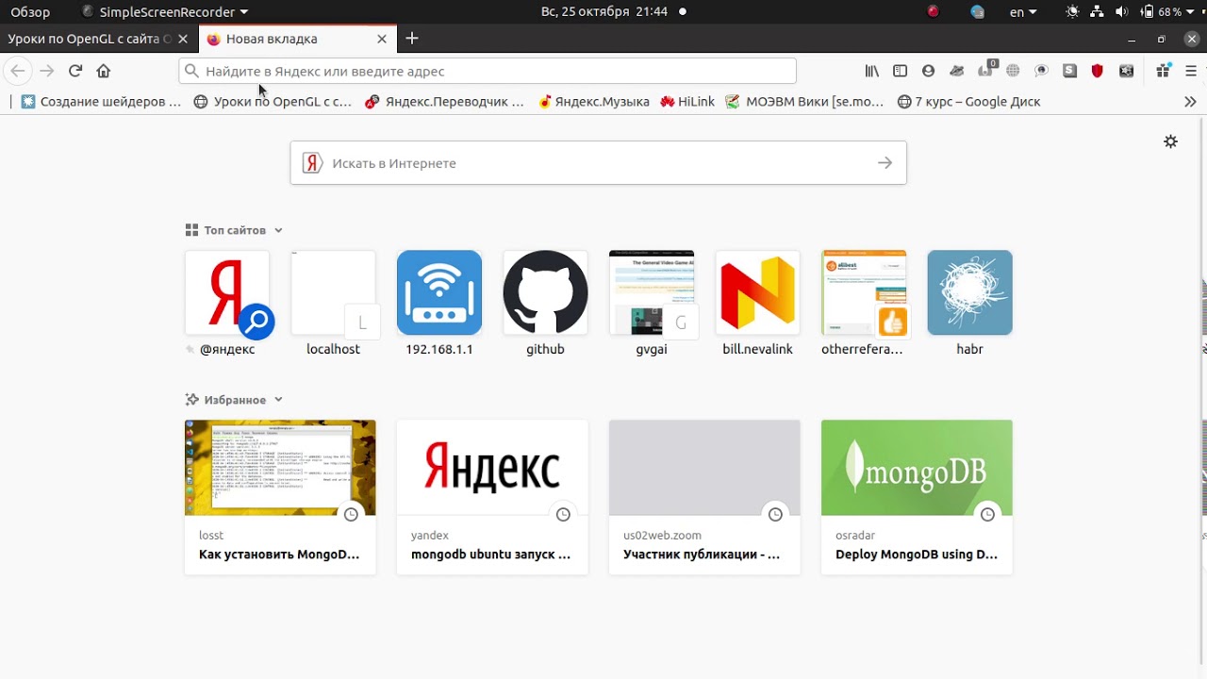Open the otherrefera... top site tile
This screenshot has height=679, width=1207.
pyautogui.click(x=864, y=304)
